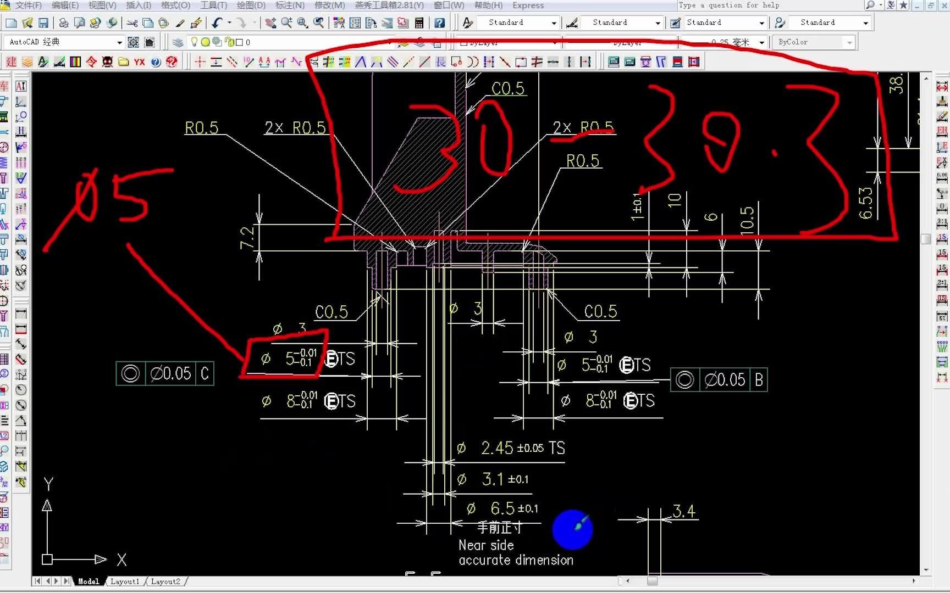Open the Express menu
Image resolution: width=950 pixels, height=593 pixels.
click(x=528, y=5)
